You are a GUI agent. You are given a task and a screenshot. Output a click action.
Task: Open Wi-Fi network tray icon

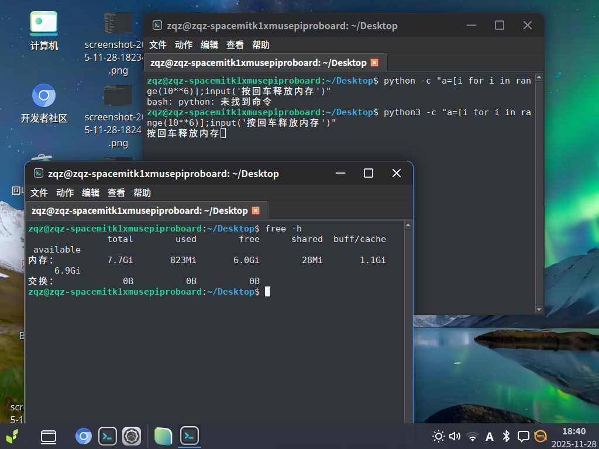(472, 436)
